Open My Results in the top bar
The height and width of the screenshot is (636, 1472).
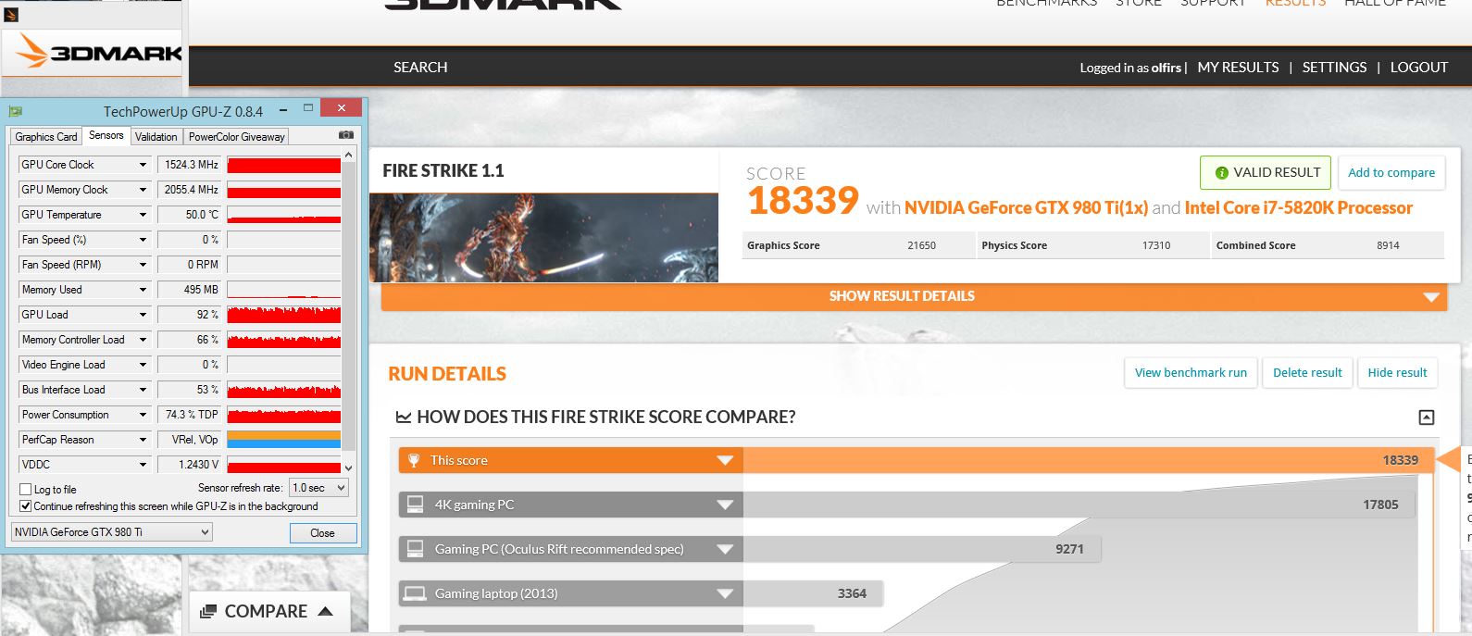point(1238,68)
